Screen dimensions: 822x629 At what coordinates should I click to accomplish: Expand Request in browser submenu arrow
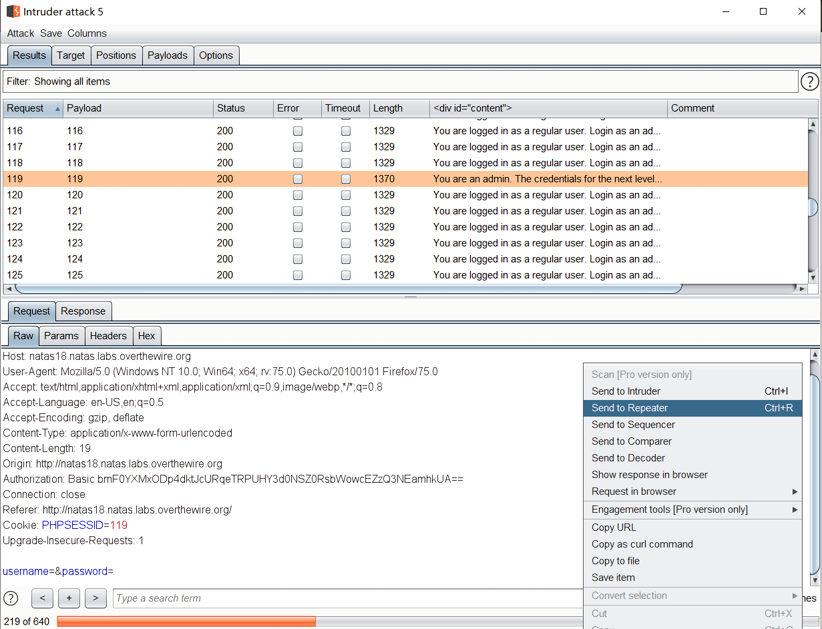coord(795,491)
